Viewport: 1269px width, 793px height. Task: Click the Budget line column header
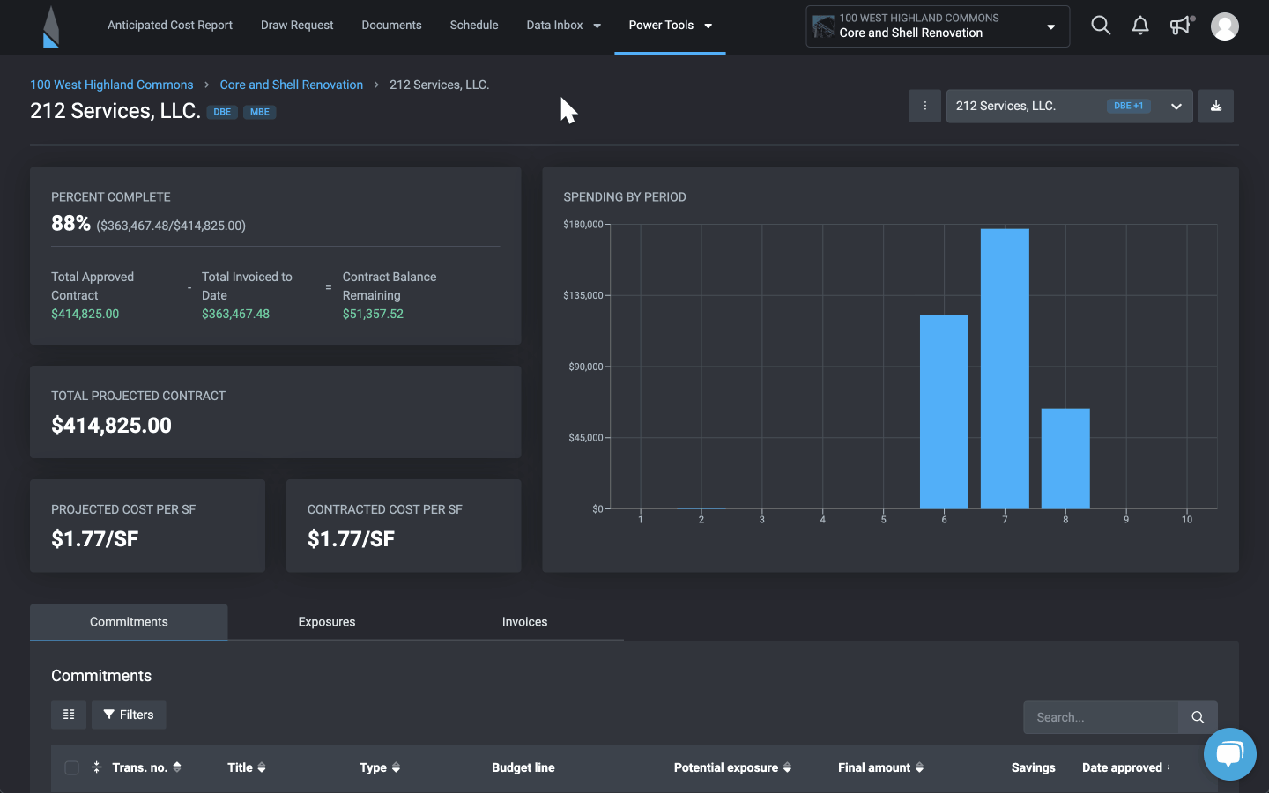(523, 767)
